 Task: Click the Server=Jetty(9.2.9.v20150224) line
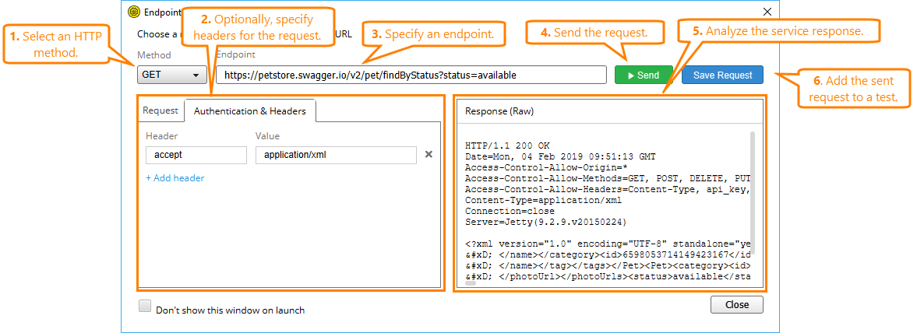tap(545, 223)
